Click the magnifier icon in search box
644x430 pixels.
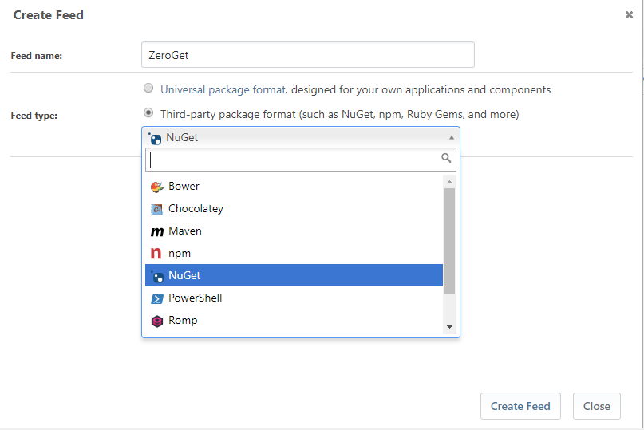coord(446,158)
